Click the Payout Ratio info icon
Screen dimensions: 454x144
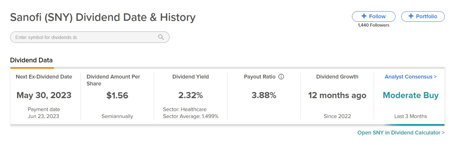(281, 77)
